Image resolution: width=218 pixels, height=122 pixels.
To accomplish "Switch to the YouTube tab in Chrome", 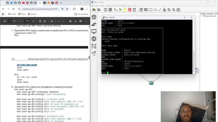I will pyautogui.click(x=24, y=3).
